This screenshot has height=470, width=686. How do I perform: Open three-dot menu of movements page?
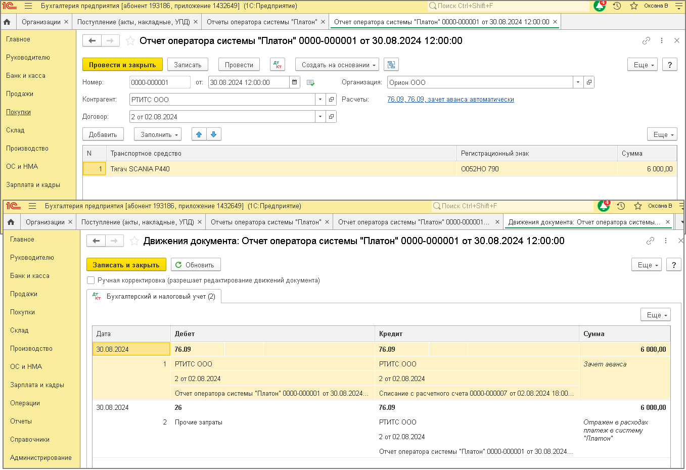666,241
